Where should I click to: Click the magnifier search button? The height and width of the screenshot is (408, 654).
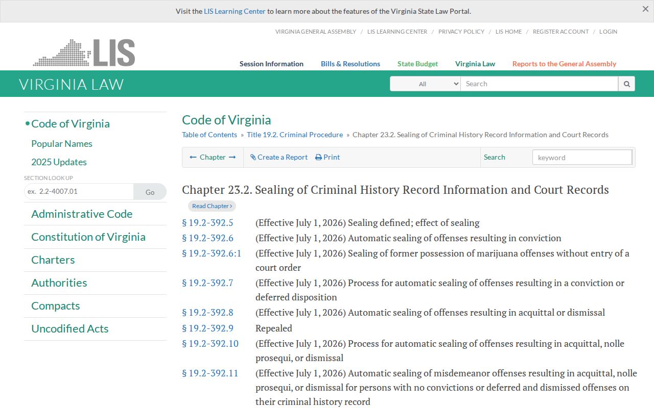[x=626, y=84]
